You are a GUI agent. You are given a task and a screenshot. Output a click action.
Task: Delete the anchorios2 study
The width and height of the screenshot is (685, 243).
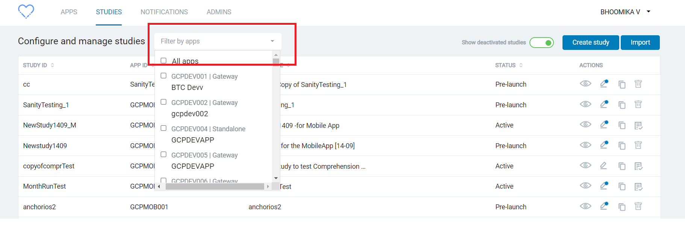coord(638,206)
